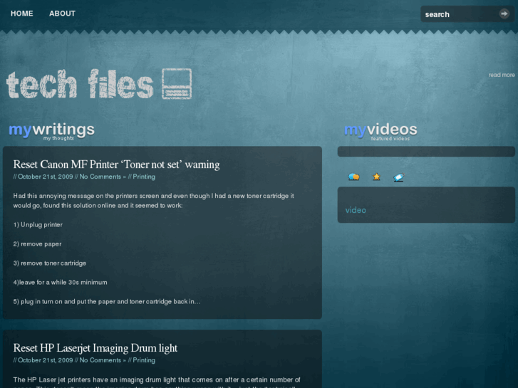
Task: Open the star favorites tab icon
Action: point(376,177)
